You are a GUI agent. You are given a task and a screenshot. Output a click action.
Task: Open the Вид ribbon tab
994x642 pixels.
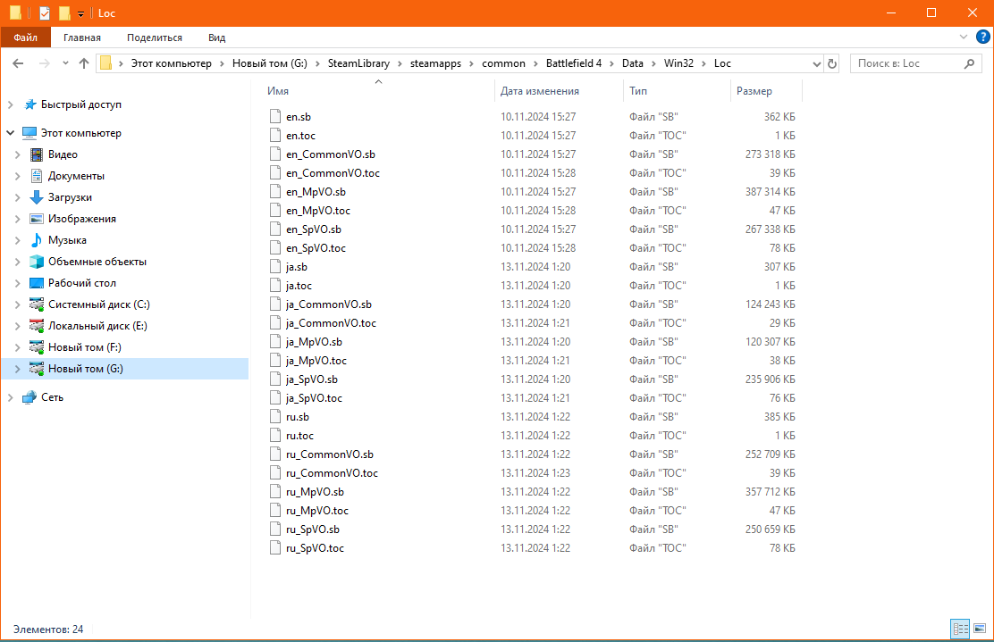pyautogui.click(x=217, y=38)
